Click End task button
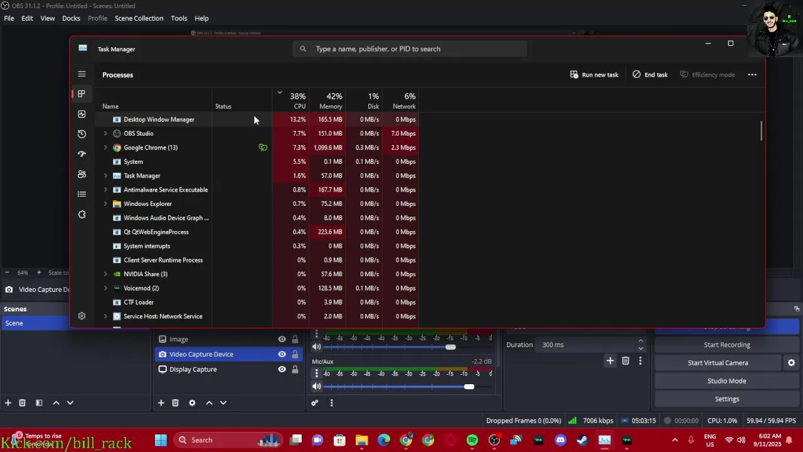This screenshot has width=803, height=452. [650, 75]
